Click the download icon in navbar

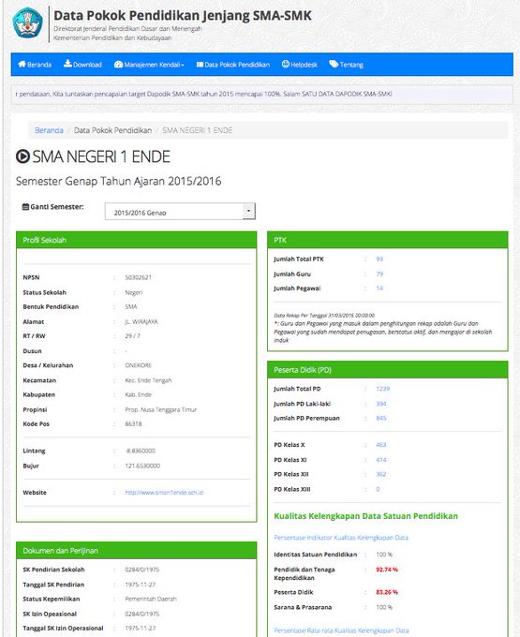(67, 64)
